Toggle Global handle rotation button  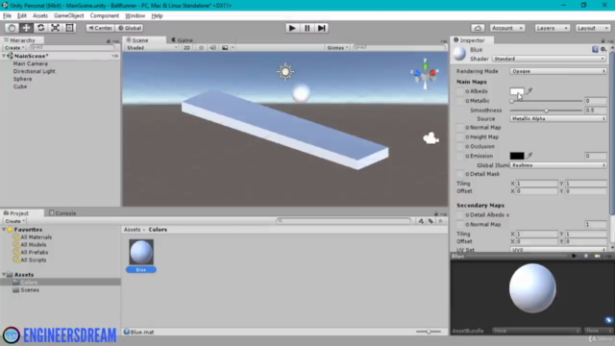pyautogui.click(x=130, y=28)
